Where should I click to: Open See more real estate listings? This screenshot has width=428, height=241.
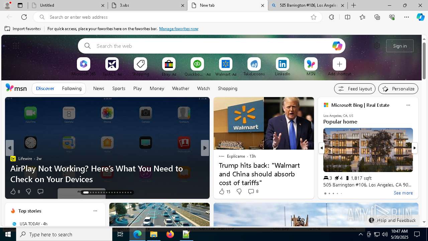point(403,193)
